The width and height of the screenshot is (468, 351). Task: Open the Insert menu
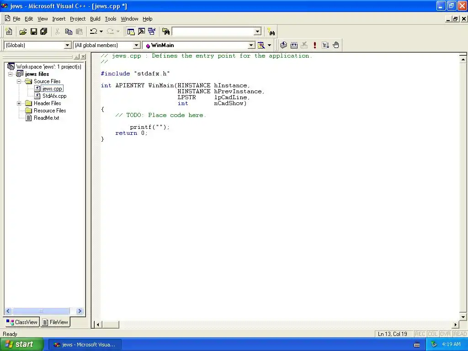tap(58, 19)
